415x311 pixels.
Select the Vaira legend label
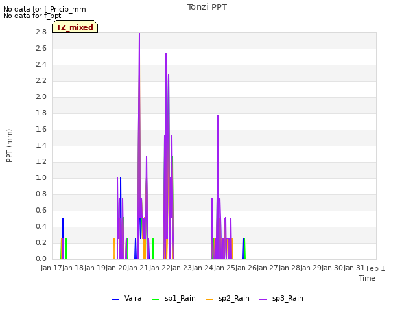(x=133, y=298)
